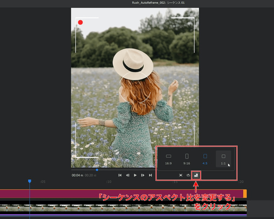Enable loop playback icon

[188, 175]
